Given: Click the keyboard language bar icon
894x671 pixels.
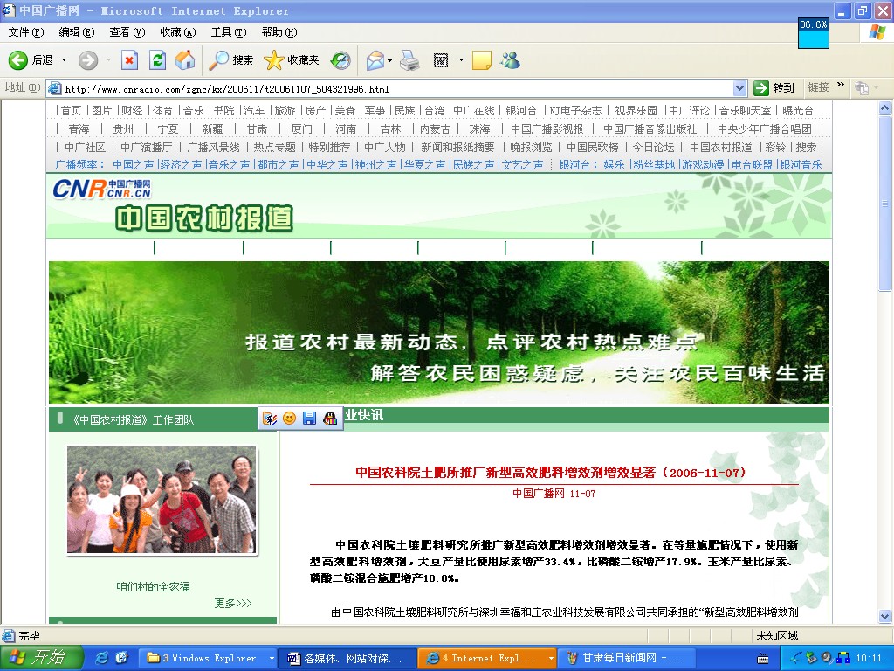Looking at the screenshot, I should click(763, 659).
